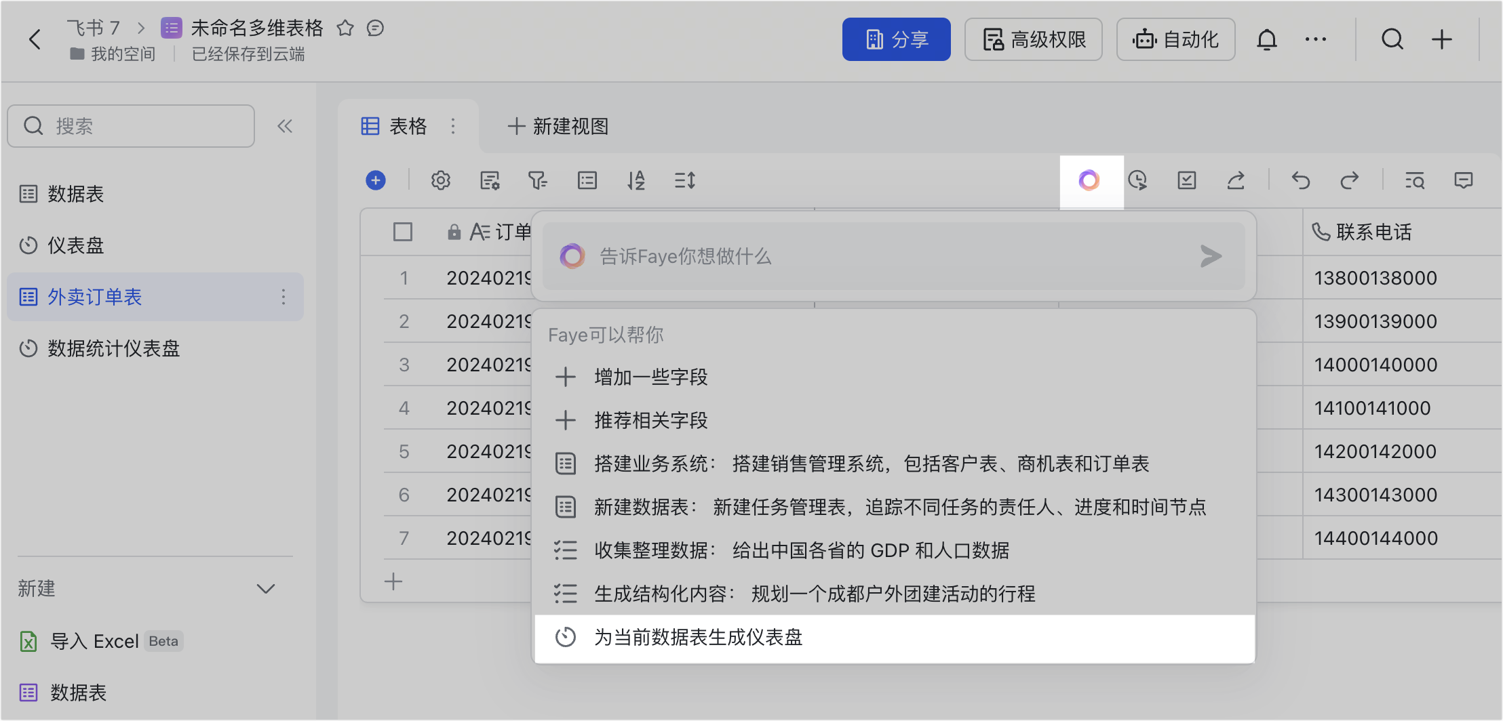Open view settings gear icon

[x=441, y=180]
